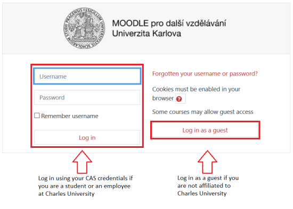Focus the Username input field
The height and width of the screenshot is (209, 293).
click(87, 77)
